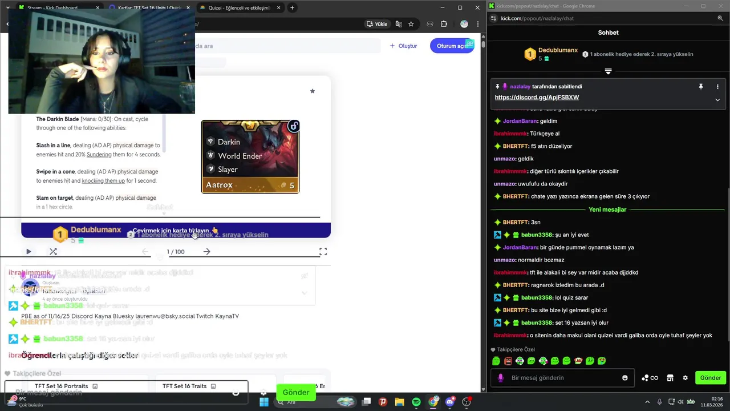Open weather widget on taskbar
730x411 pixels.
[x=26, y=402]
